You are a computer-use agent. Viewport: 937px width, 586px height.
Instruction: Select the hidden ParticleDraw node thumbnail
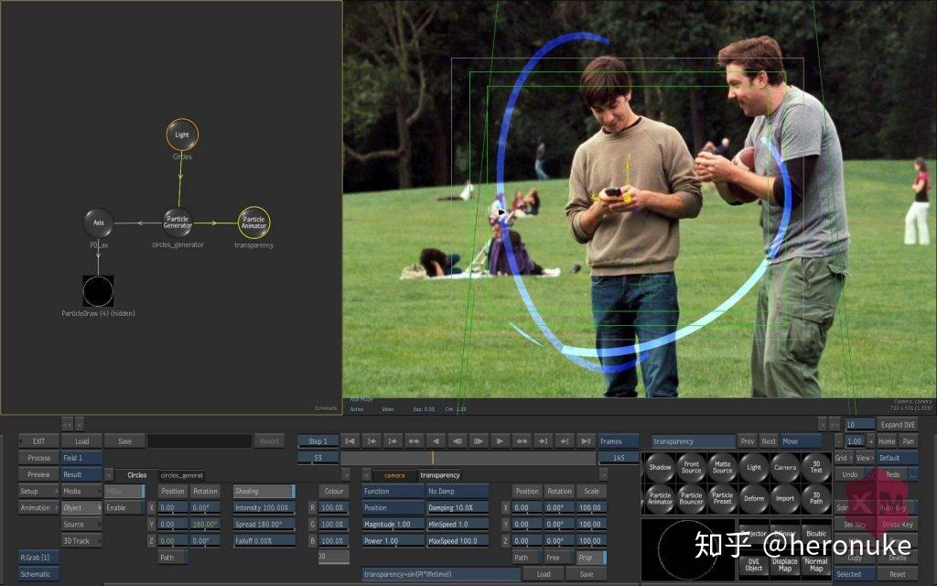pyautogui.click(x=98, y=291)
